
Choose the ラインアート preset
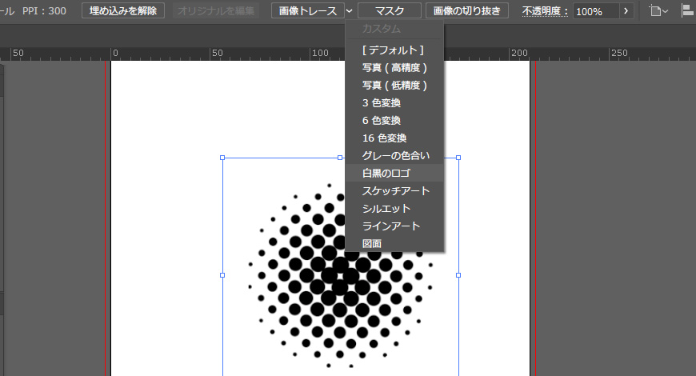tap(391, 226)
